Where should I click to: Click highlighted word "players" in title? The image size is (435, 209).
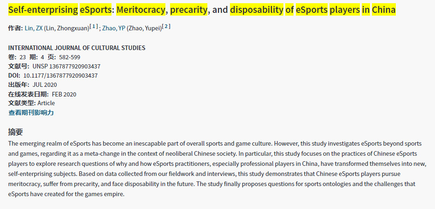click(344, 10)
